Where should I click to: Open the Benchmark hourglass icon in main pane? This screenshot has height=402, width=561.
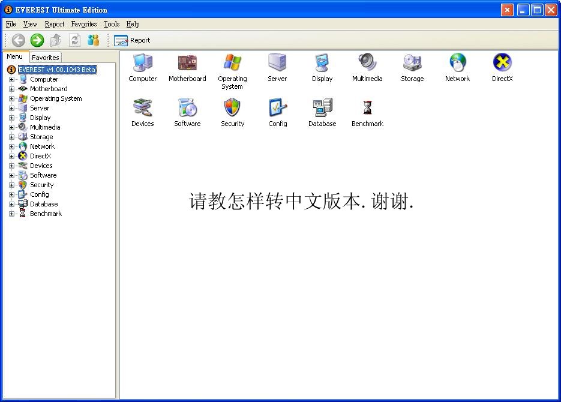click(367, 107)
